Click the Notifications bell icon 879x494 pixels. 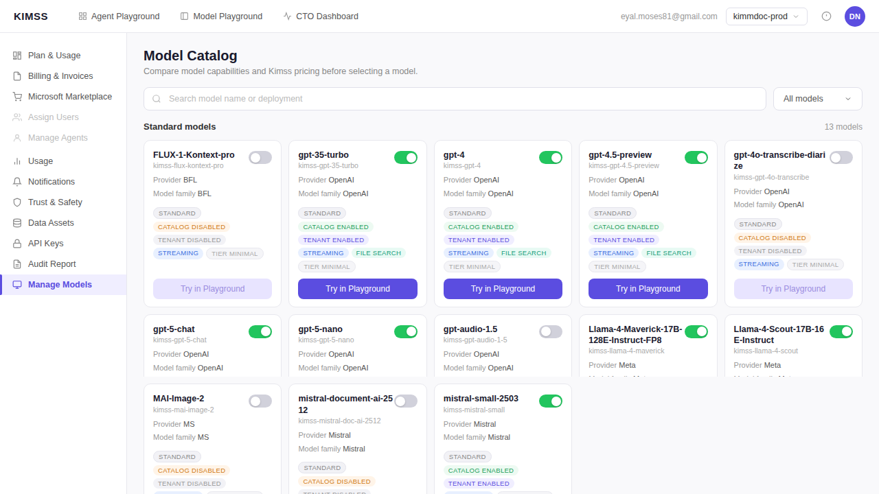[x=17, y=182]
